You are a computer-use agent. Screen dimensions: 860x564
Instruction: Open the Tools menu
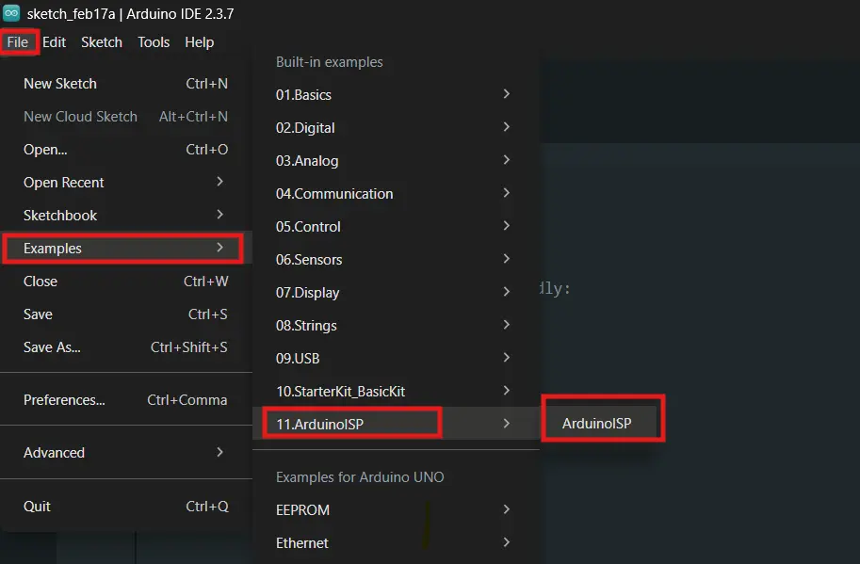point(154,42)
